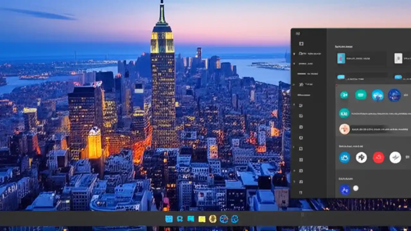Select the black flower-shaped circular icon

361,157
